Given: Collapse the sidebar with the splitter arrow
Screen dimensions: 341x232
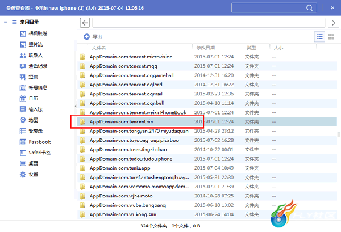Looking at the screenshot, I should [76, 106].
